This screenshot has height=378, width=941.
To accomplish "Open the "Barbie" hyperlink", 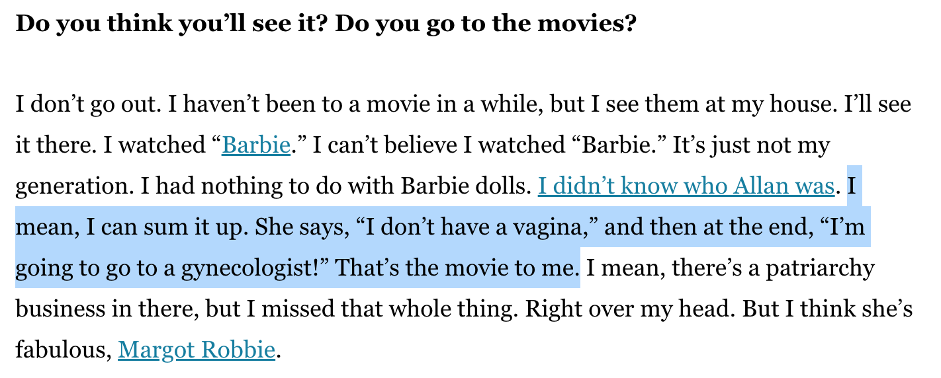I will pyautogui.click(x=256, y=145).
